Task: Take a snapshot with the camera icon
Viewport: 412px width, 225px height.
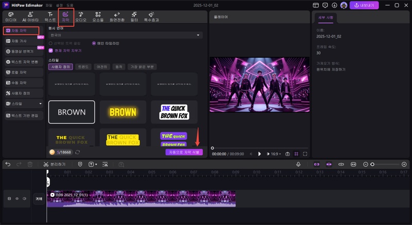Action: [287, 154]
